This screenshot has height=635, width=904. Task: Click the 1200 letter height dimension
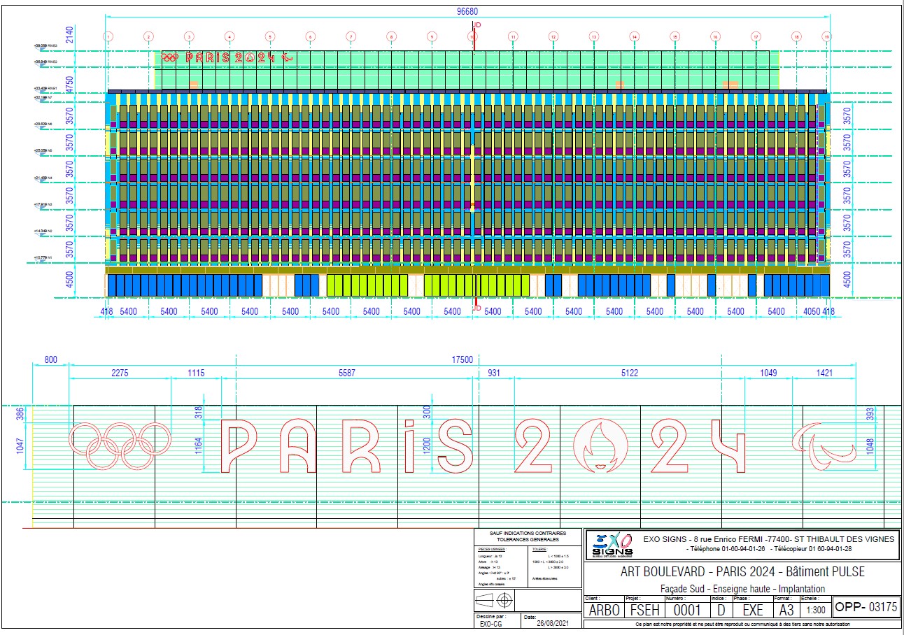(x=426, y=445)
